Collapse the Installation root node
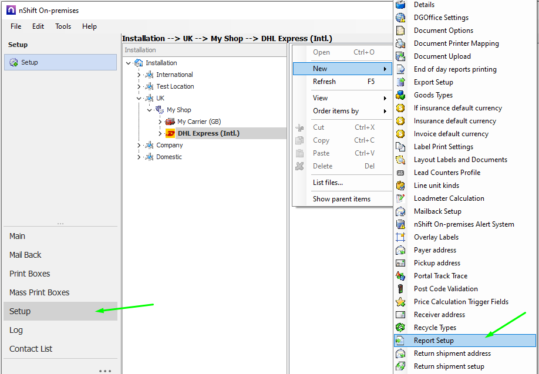This screenshot has height=374, width=539. coord(129,63)
